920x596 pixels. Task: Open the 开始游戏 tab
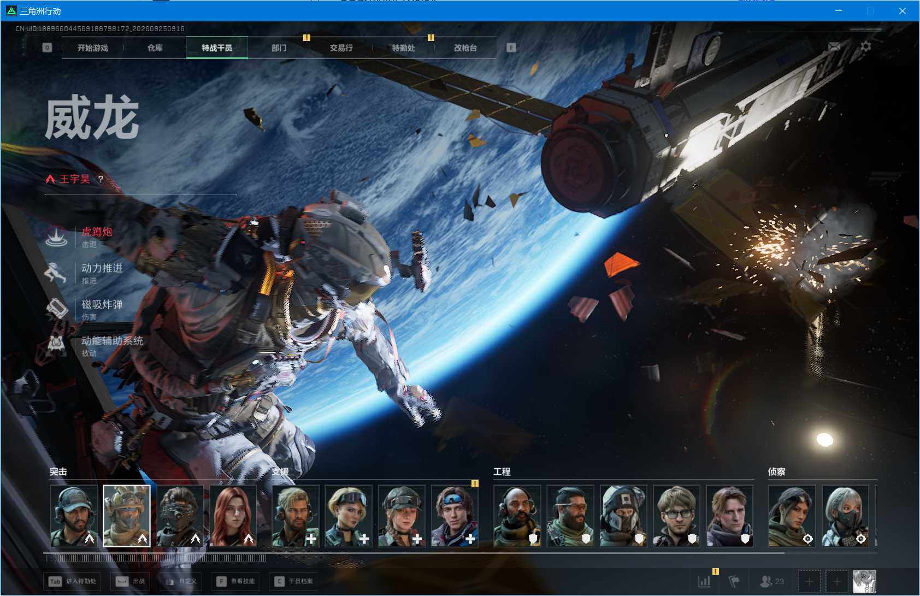pyautogui.click(x=93, y=48)
